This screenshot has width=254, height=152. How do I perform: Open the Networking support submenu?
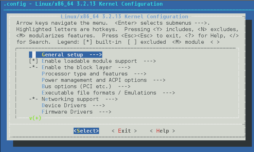coord(80,99)
